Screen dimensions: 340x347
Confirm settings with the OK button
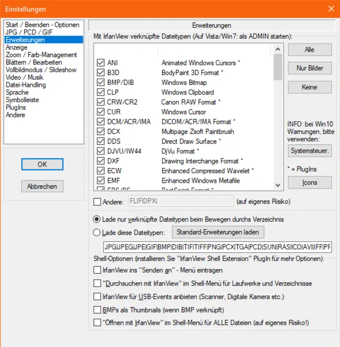click(x=42, y=164)
